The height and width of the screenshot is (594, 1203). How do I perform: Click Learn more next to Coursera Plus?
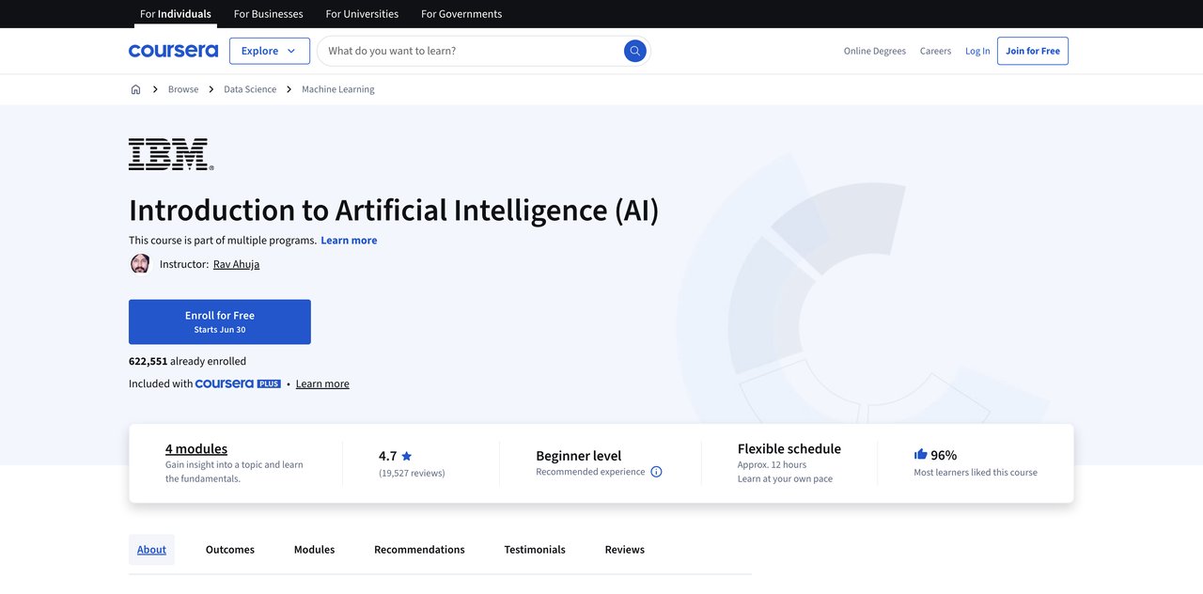322,383
